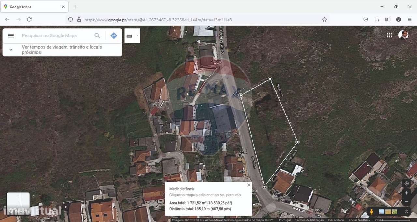Open the keyboard input tool dropdown arrow
The width and height of the screenshot is (417, 222).
[137, 35]
